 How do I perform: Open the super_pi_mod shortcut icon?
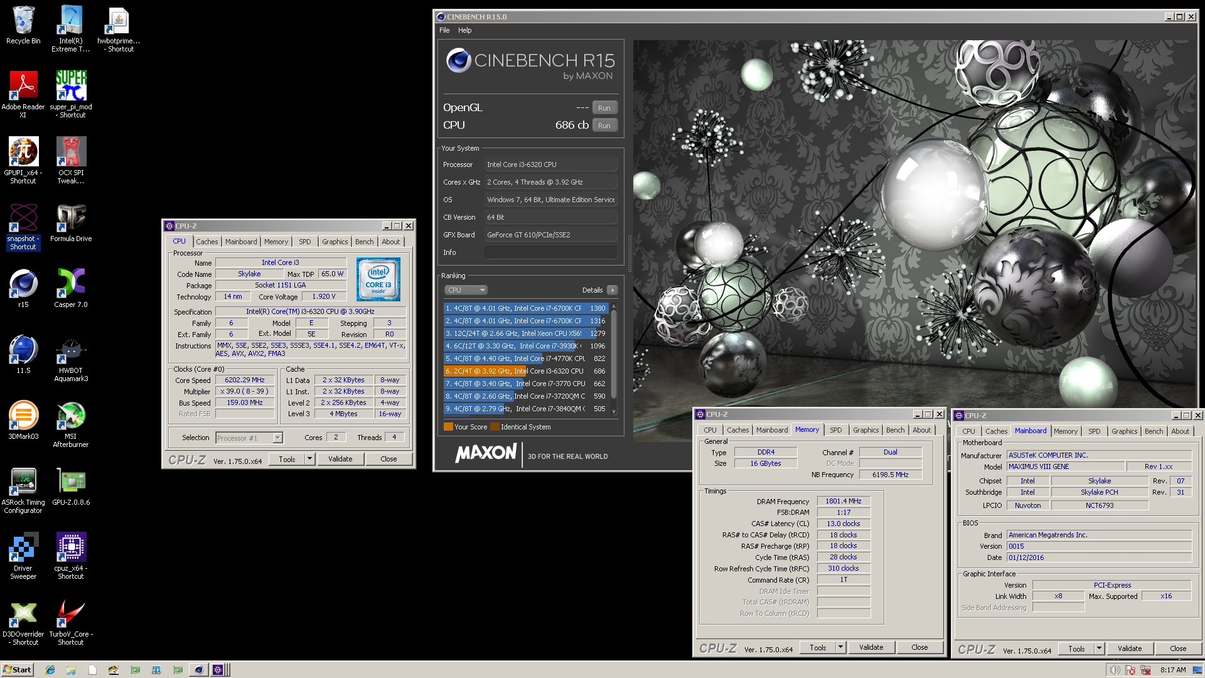71,95
